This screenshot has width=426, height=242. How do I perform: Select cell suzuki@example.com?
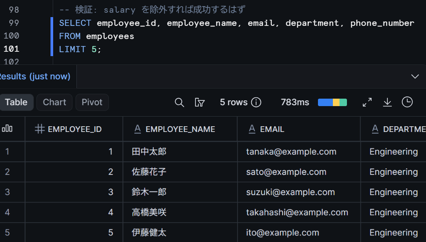pyautogui.click(x=299, y=192)
